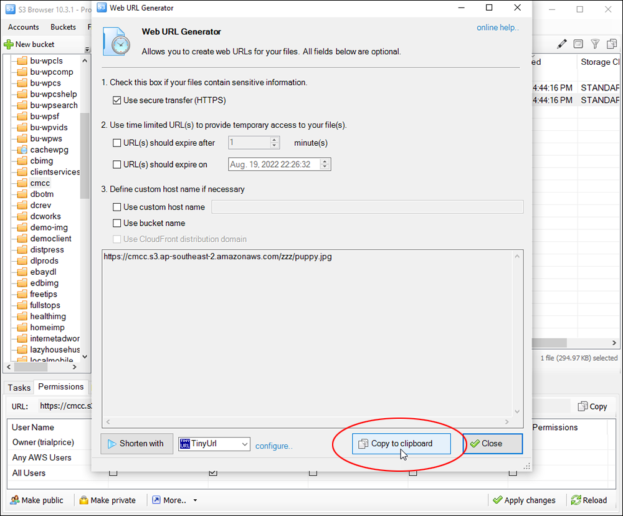Viewport: 623px width, 516px height.
Task: Open the bu-wpcls bucket folder icon
Action: coord(22,61)
